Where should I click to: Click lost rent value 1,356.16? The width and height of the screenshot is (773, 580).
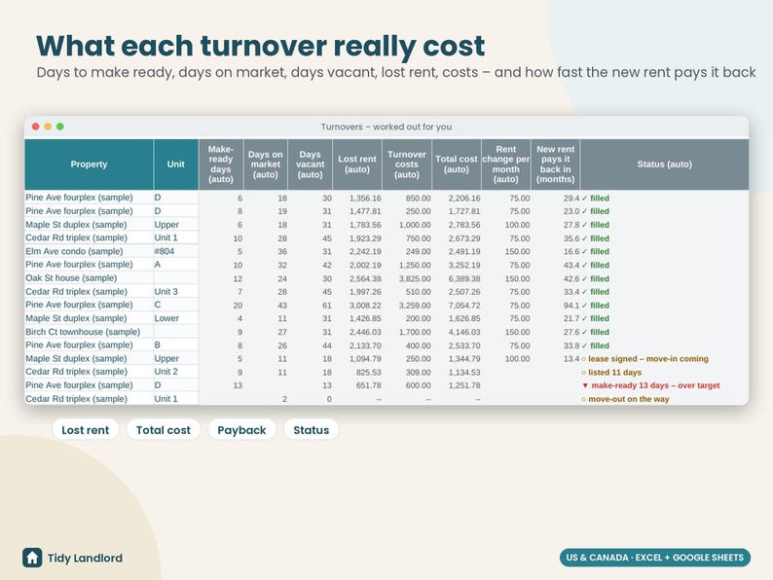click(365, 199)
